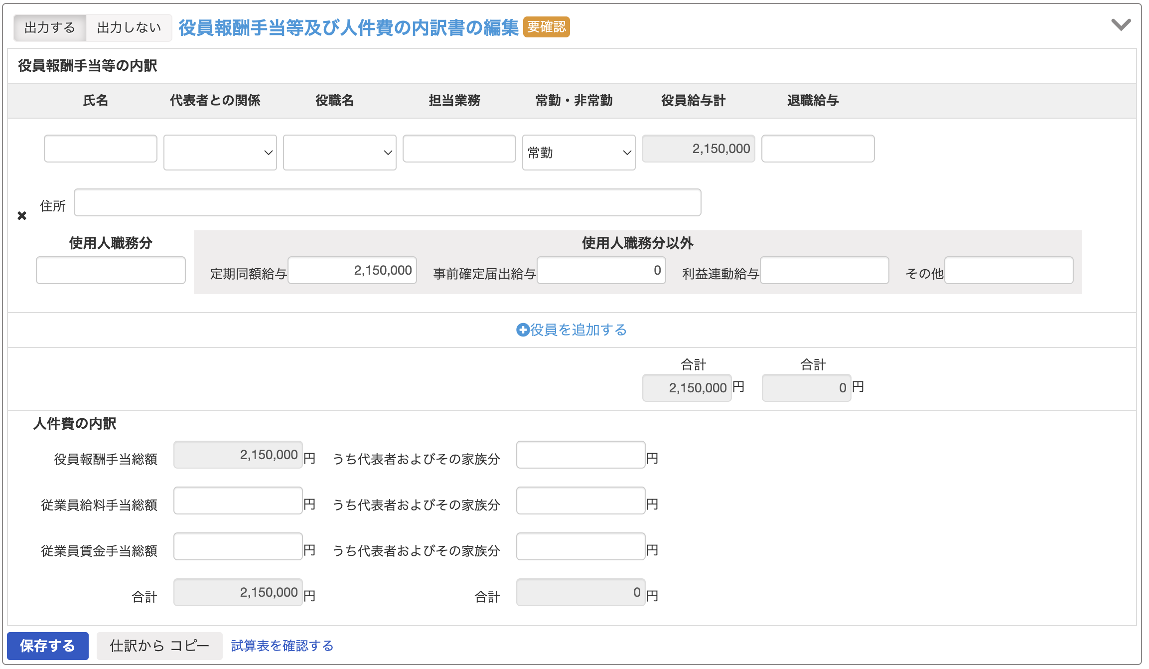Remove the officer row with the X icon
The width and height of the screenshot is (1149, 669).
point(22,216)
